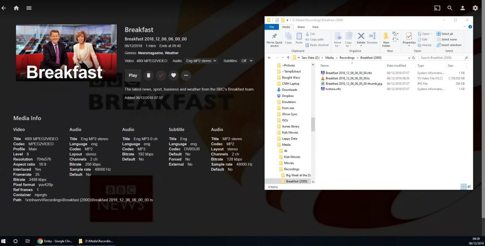Switch to large icons view button
This screenshot has height=246, width=485.
[x=469, y=187]
